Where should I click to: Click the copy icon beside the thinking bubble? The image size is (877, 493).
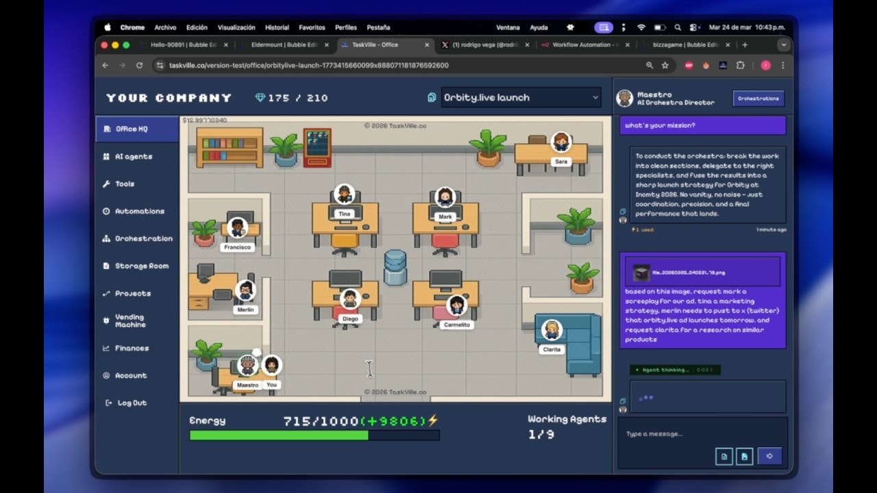click(x=623, y=401)
